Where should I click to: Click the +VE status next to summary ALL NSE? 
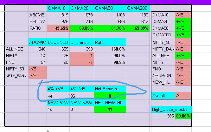pyautogui.click(x=183, y=56)
